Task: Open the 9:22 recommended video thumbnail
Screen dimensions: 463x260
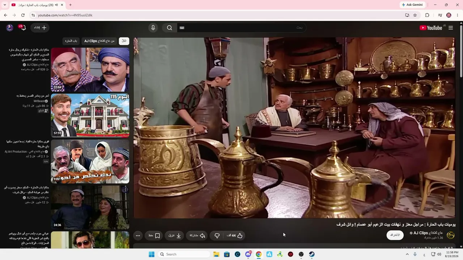Action: pos(90,161)
